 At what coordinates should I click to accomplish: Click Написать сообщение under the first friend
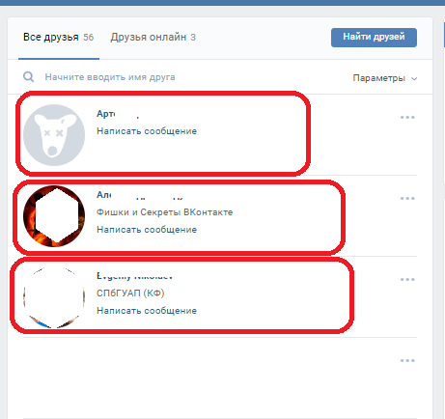click(147, 131)
